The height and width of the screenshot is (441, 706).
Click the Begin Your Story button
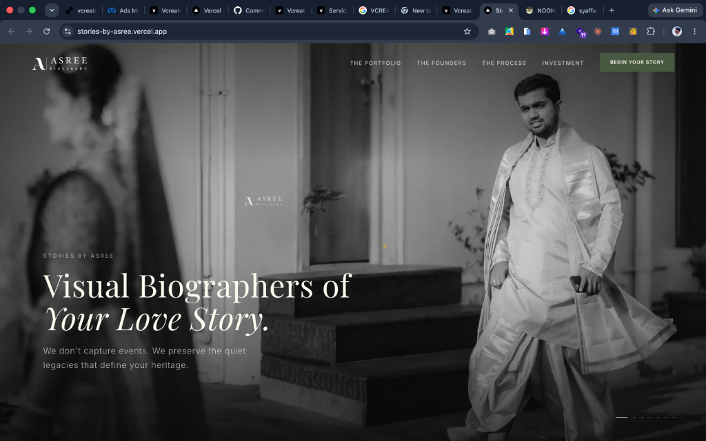[636, 62]
